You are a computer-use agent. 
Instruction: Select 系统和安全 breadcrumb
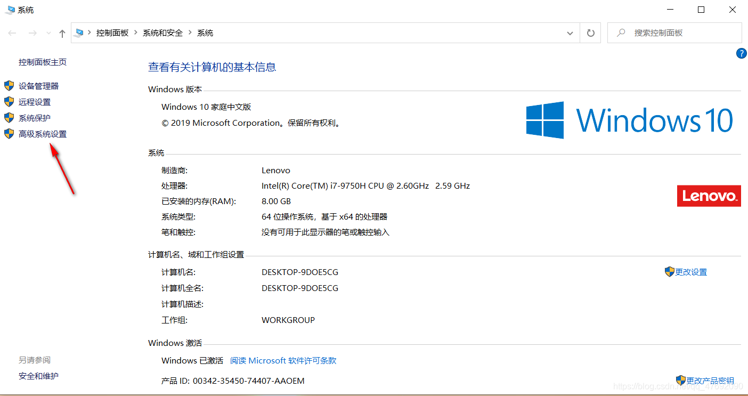162,33
